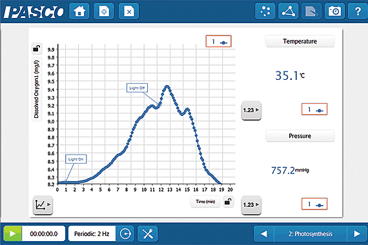The image size is (368, 245).
Task: Expand the 1.23 digits menu beside Temperature
Action: point(251,110)
